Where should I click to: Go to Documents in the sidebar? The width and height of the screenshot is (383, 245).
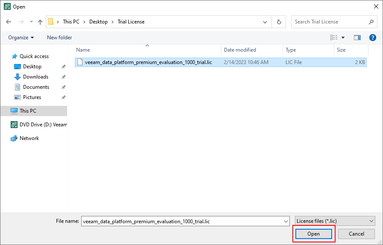coord(36,87)
